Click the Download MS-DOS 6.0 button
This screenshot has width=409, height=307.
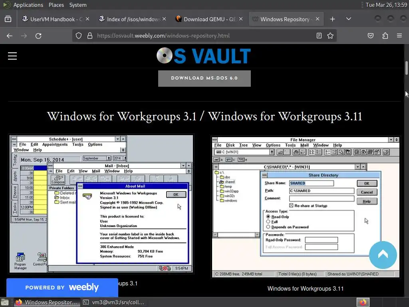pos(204,78)
